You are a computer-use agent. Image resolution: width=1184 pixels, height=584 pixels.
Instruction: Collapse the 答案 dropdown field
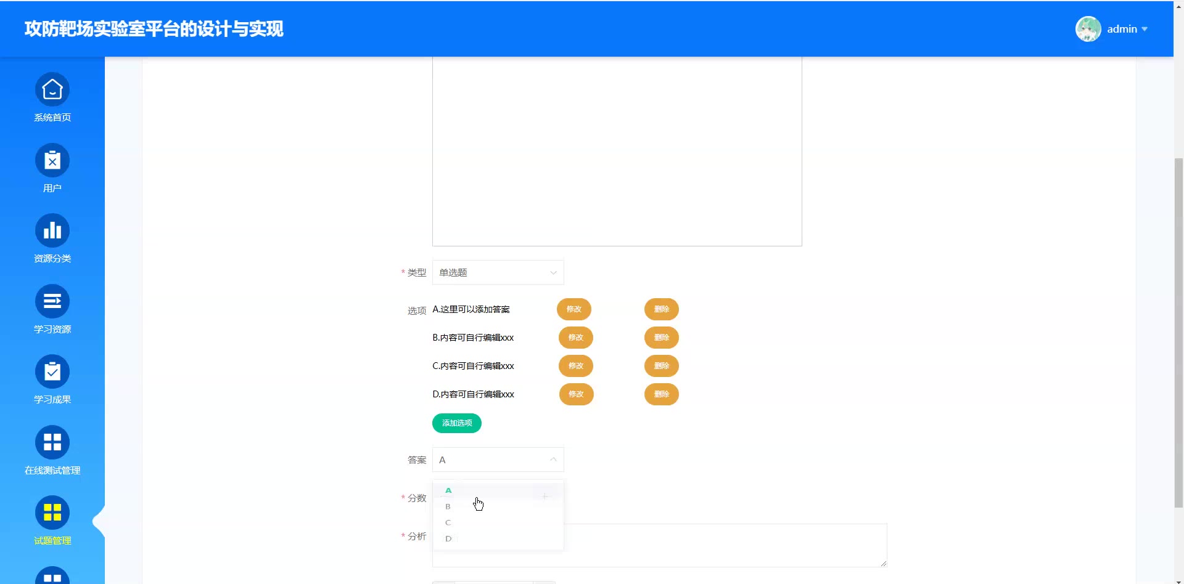(498, 460)
